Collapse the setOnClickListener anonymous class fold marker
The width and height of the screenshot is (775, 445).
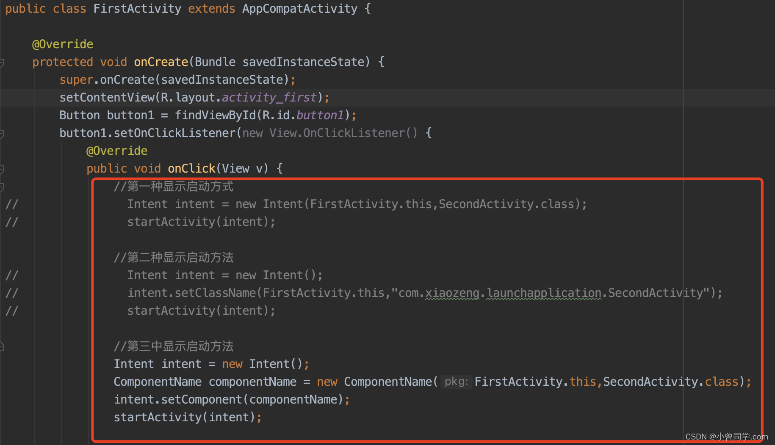point(2,134)
